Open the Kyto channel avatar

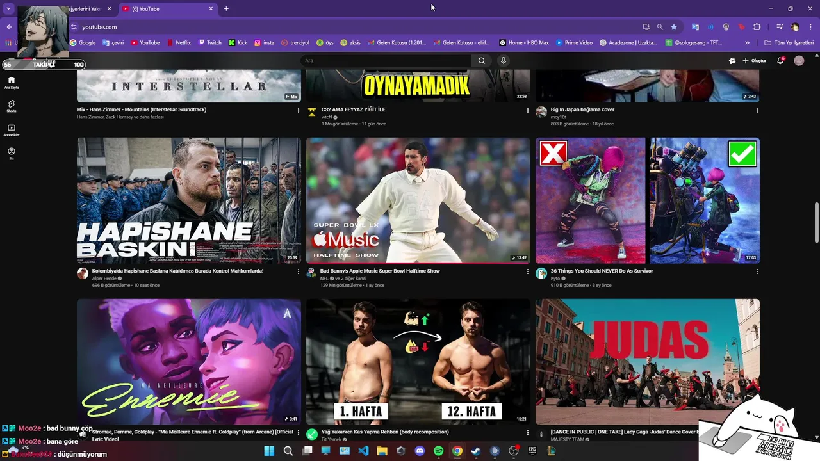[x=541, y=273]
